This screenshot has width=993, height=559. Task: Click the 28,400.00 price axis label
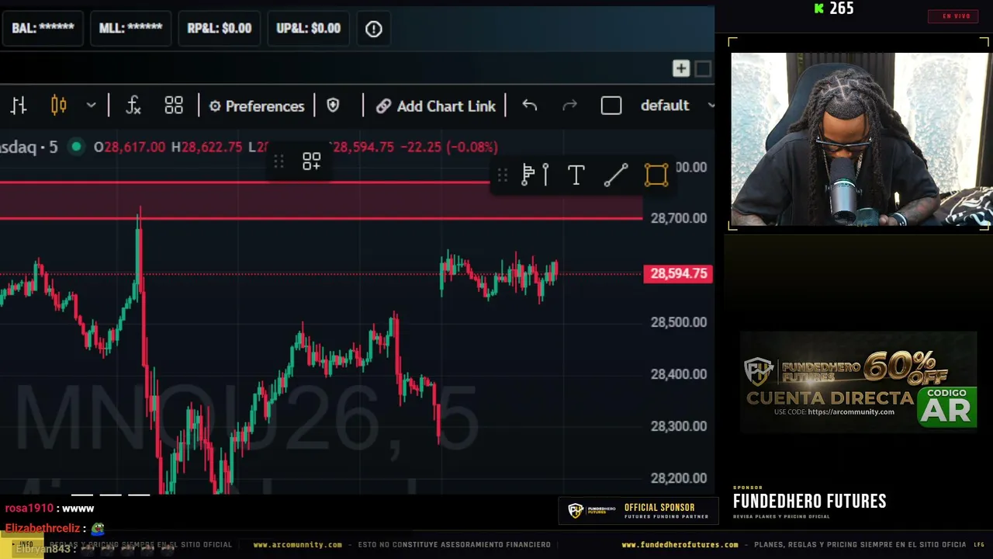pyautogui.click(x=679, y=374)
